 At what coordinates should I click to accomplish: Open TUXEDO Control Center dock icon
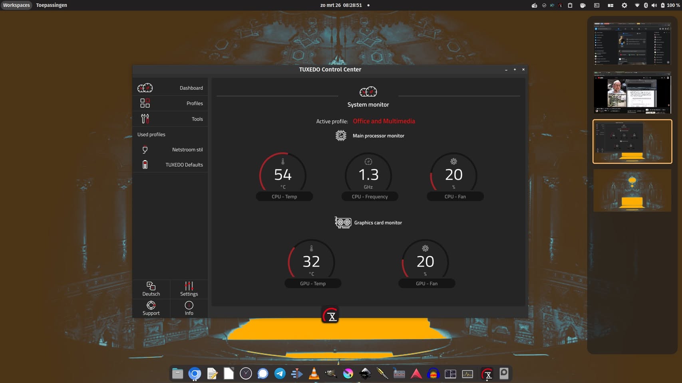click(x=487, y=373)
